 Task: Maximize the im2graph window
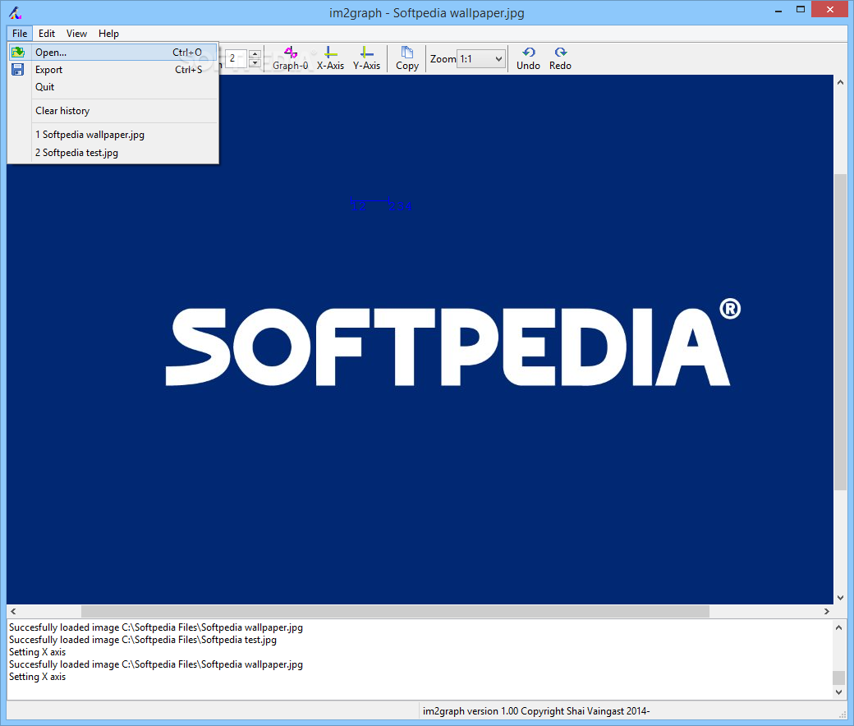[801, 10]
